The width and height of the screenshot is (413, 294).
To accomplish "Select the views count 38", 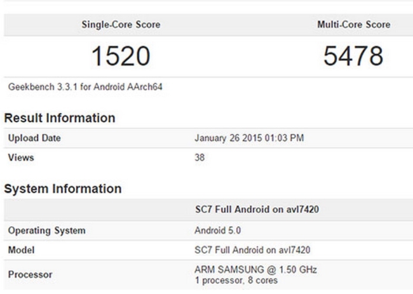I will 199,157.
